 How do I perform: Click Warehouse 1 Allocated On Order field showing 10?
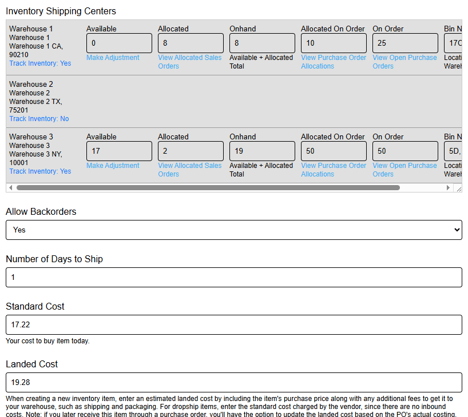(x=334, y=43)
